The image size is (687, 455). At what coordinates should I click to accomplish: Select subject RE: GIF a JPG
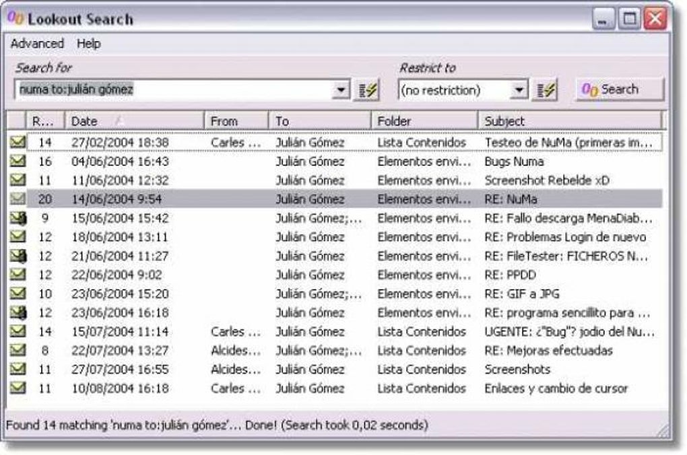[x=522, y=293]
